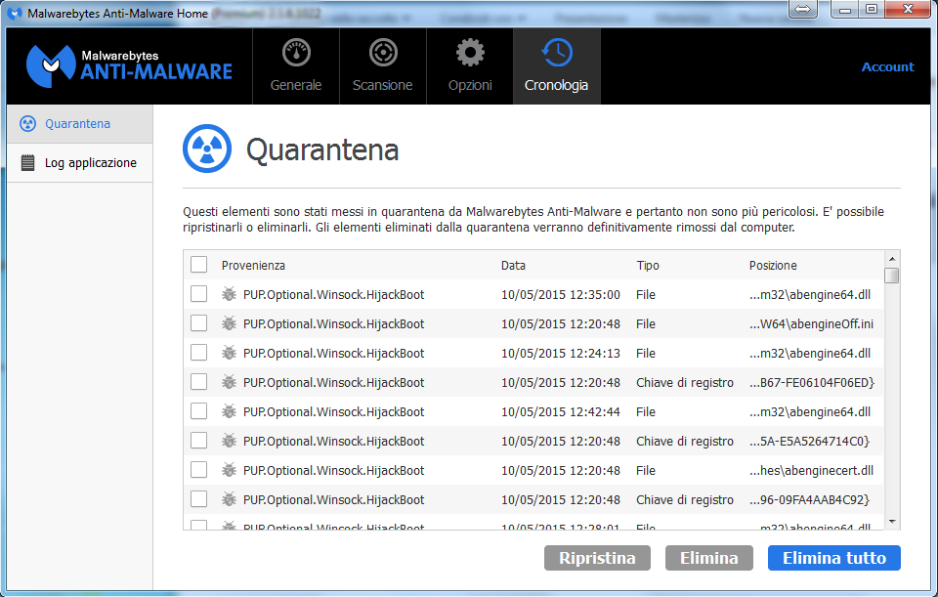The height and width of the screenshot is (597, 938).
Task: Click the quarantine list scrollbar thumb
Action: 892,276
